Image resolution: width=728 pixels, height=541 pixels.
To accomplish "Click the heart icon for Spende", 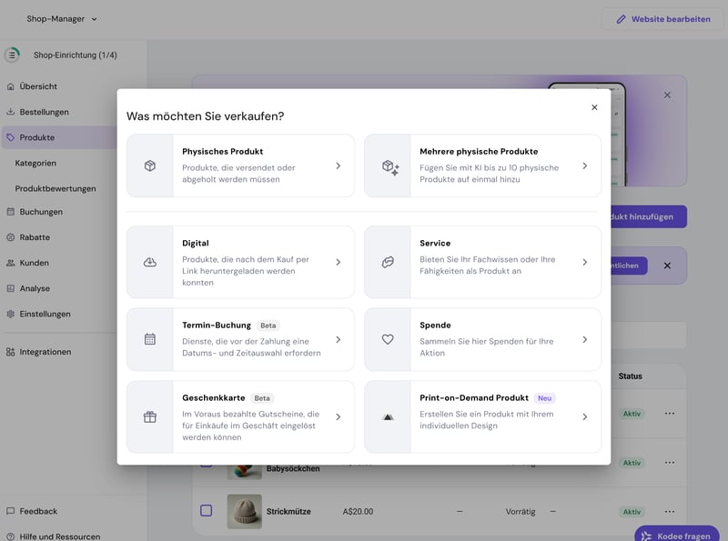I will (x=388, y=339).
